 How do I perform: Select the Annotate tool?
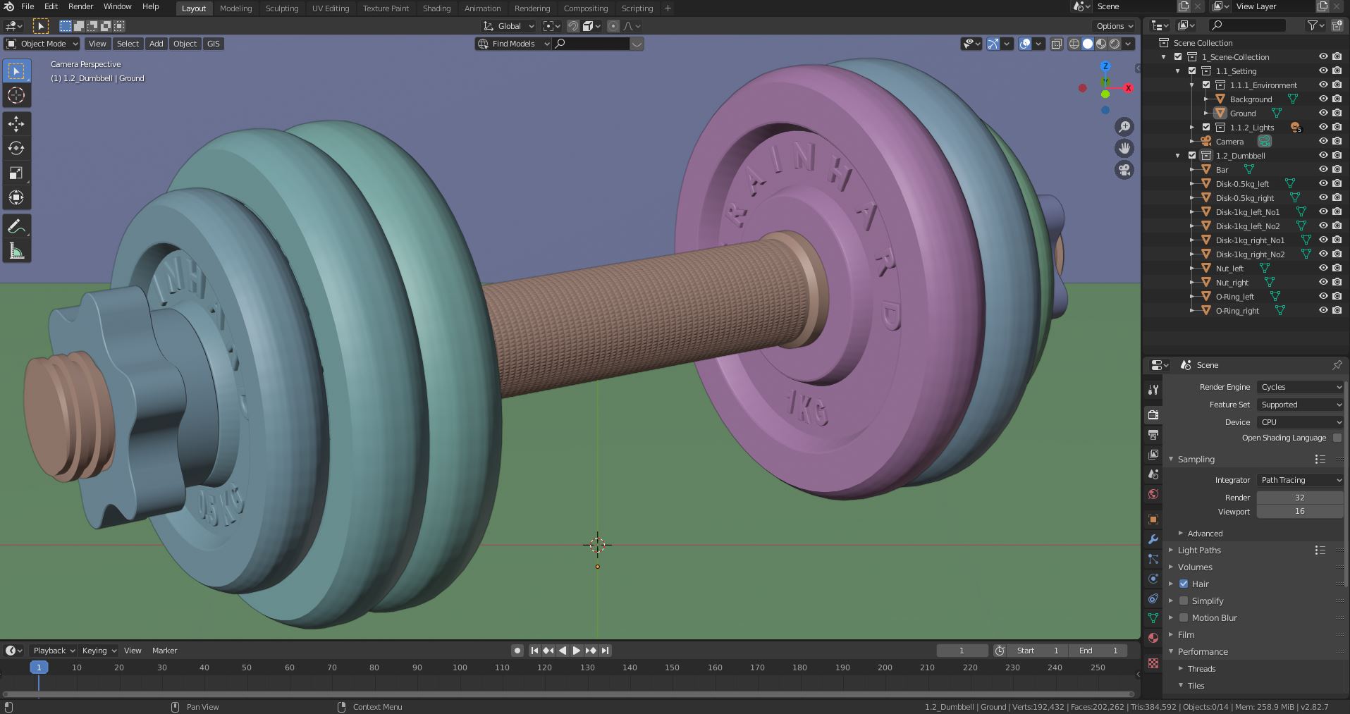click(16, 226)
